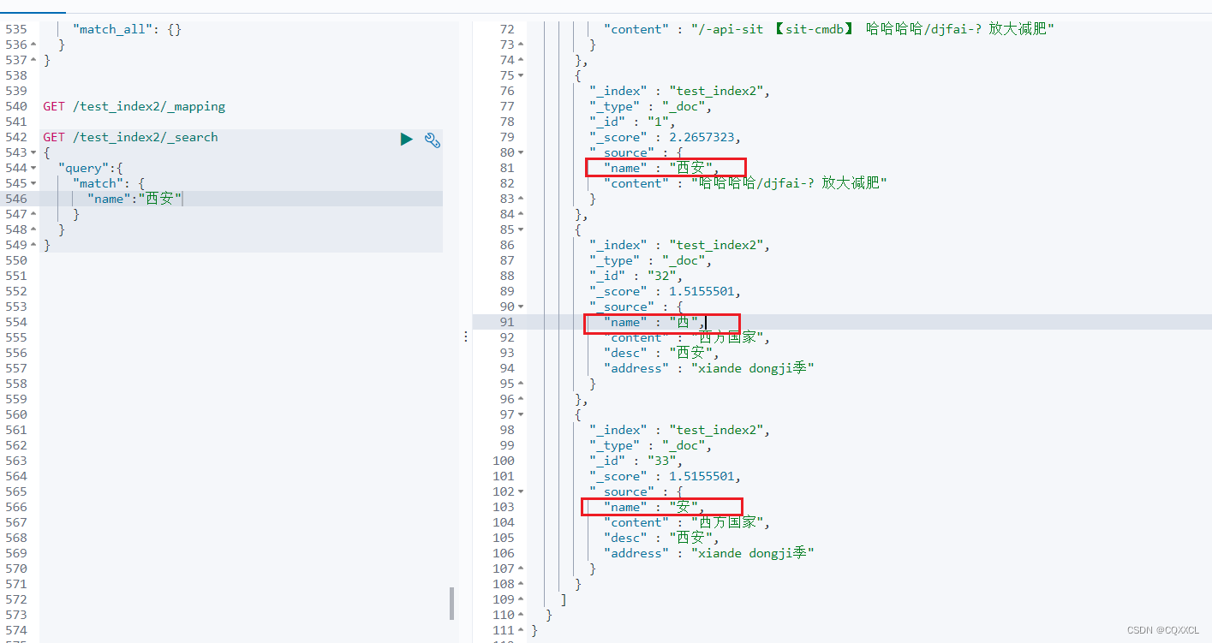This screenshot has height=643, width=1212.
Task: Run the test_index2 _search request
Action: (406, 139)
